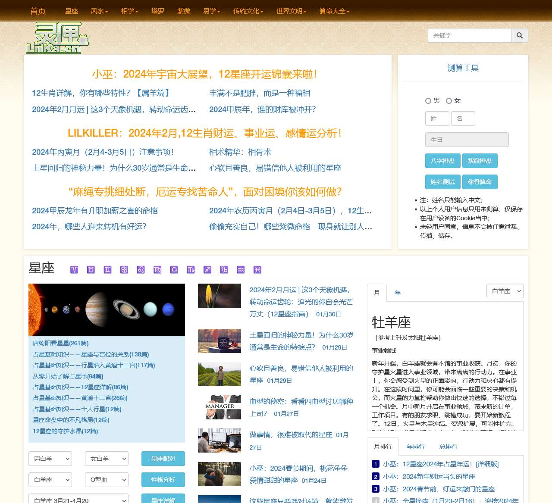Select the 男 gender radio button
The image size is (552, 503).
pyautogui.click(x=428, y=100)
